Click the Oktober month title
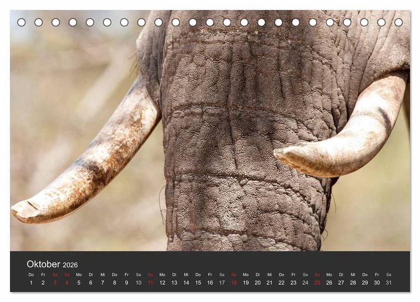This screenshot has width=420, height=302. [x=44, y=264]
